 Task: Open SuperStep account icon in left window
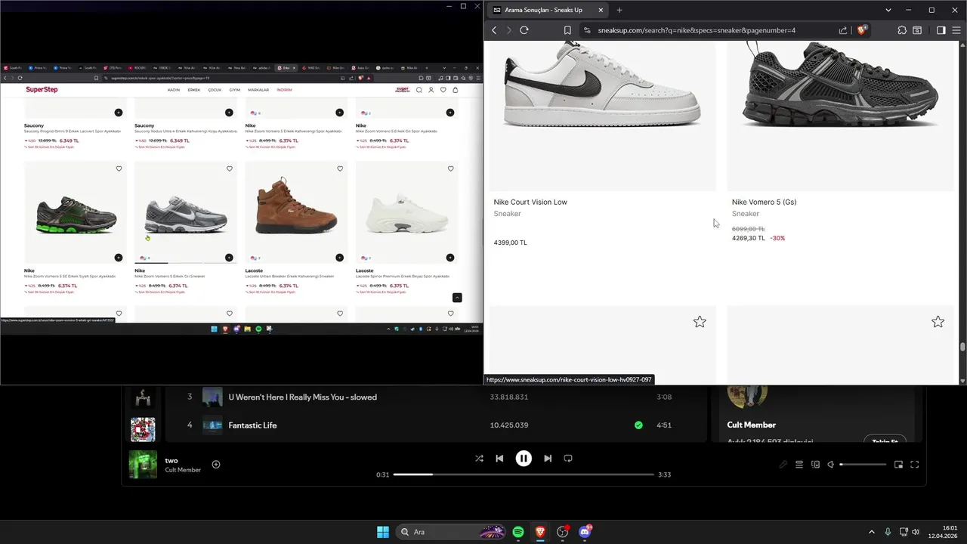(x=431, y=90)
